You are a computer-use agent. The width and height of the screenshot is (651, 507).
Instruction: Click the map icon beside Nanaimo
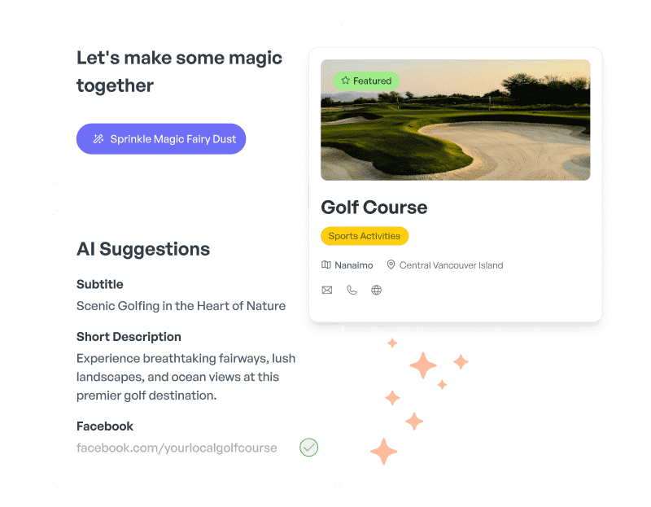pos(326,265)
